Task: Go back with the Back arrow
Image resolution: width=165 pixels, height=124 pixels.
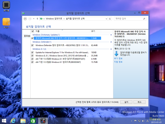Action: point(25,19)
